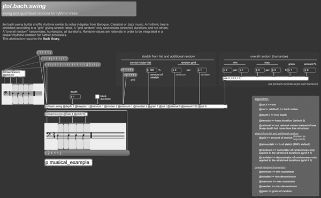Click the small bass clef score display
Viewport: 321px width, 198px height.
tap(22, 94)
